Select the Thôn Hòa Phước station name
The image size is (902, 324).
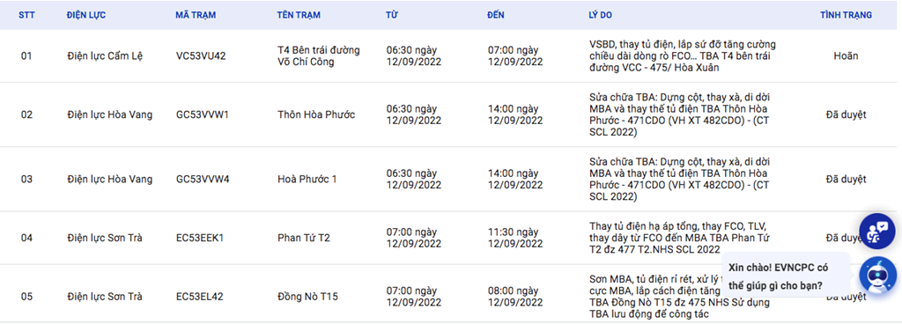click(x=316, y=114)
